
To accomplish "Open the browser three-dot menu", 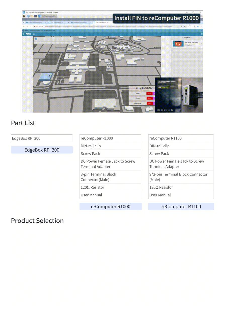I will [201, 26].
